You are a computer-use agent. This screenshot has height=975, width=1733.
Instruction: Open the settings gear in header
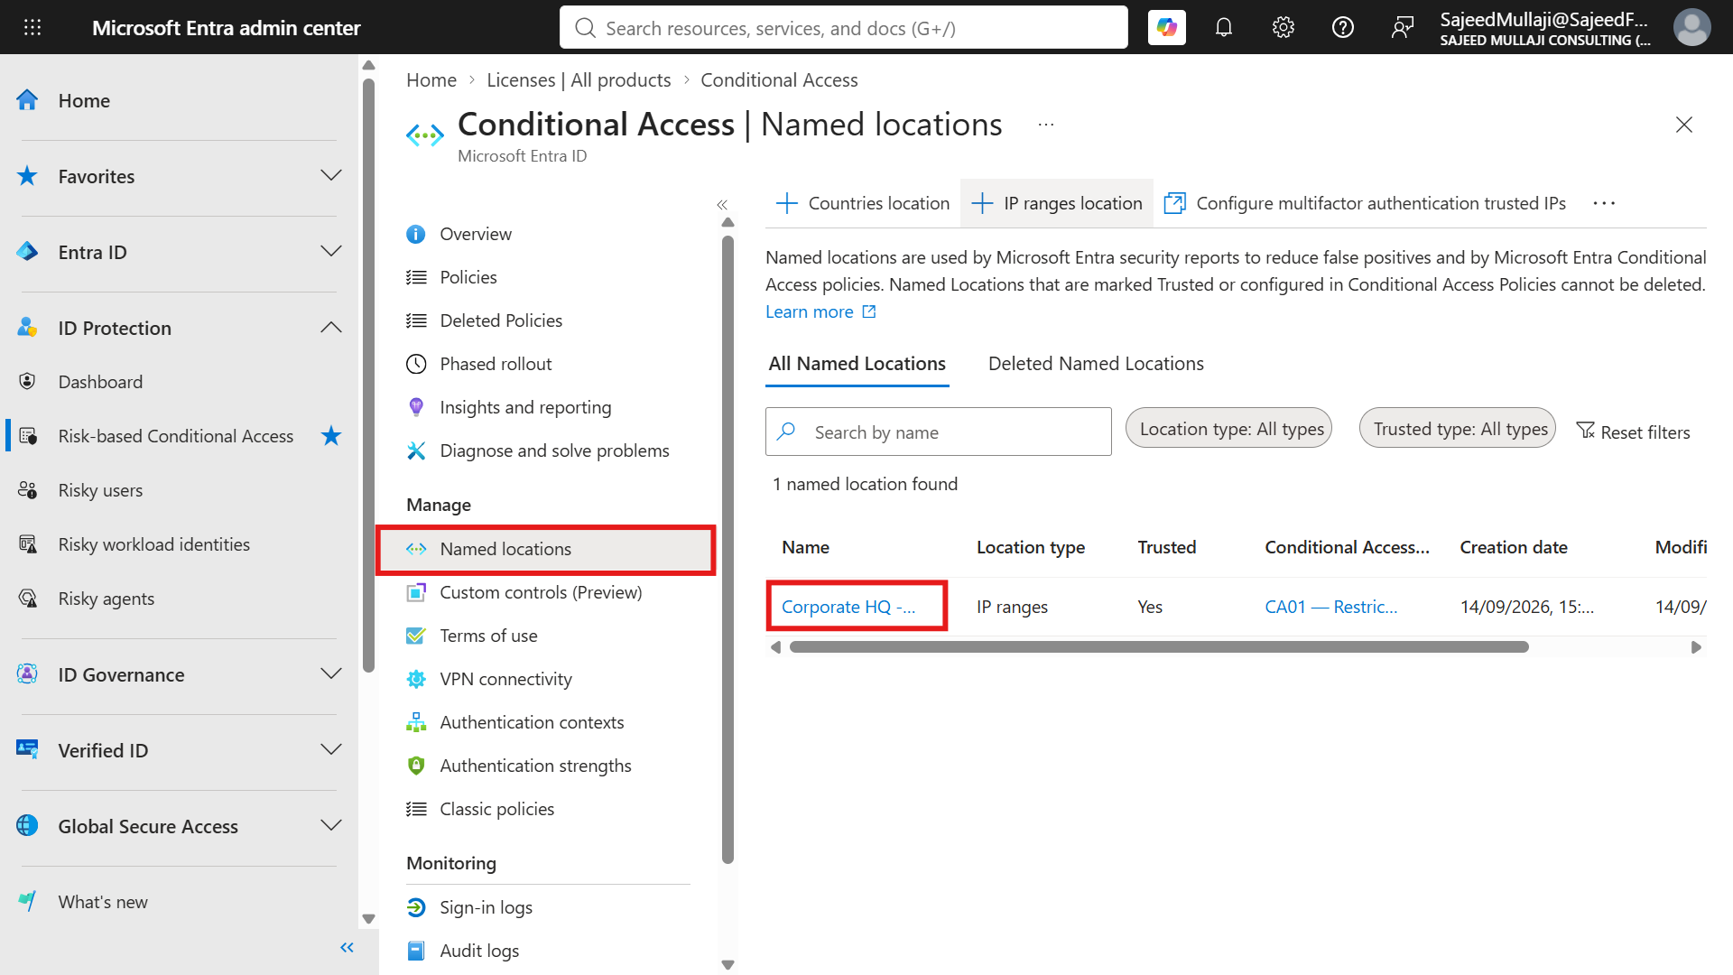point(1284,27)
